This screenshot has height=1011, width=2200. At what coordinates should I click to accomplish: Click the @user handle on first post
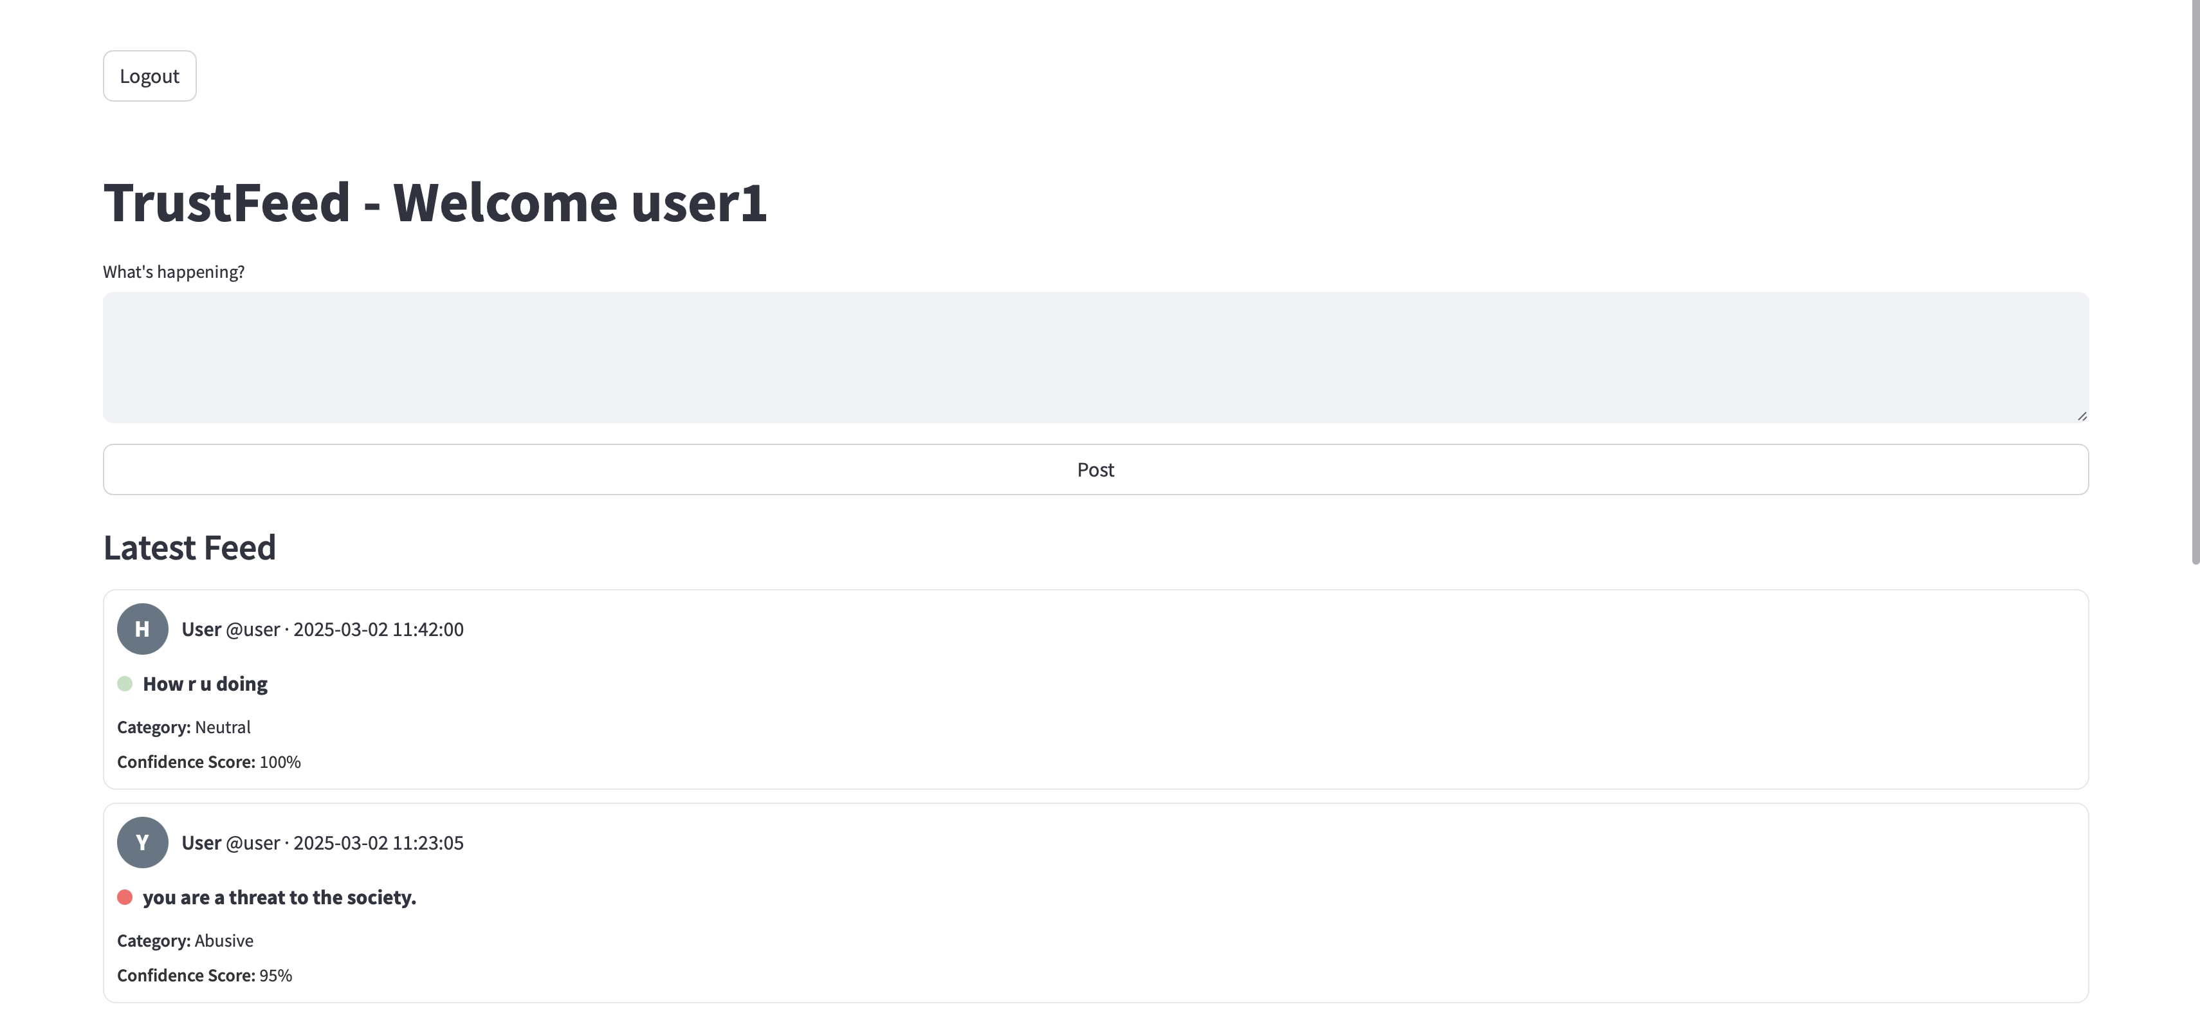pyautogui.click(x=253, y=630)
